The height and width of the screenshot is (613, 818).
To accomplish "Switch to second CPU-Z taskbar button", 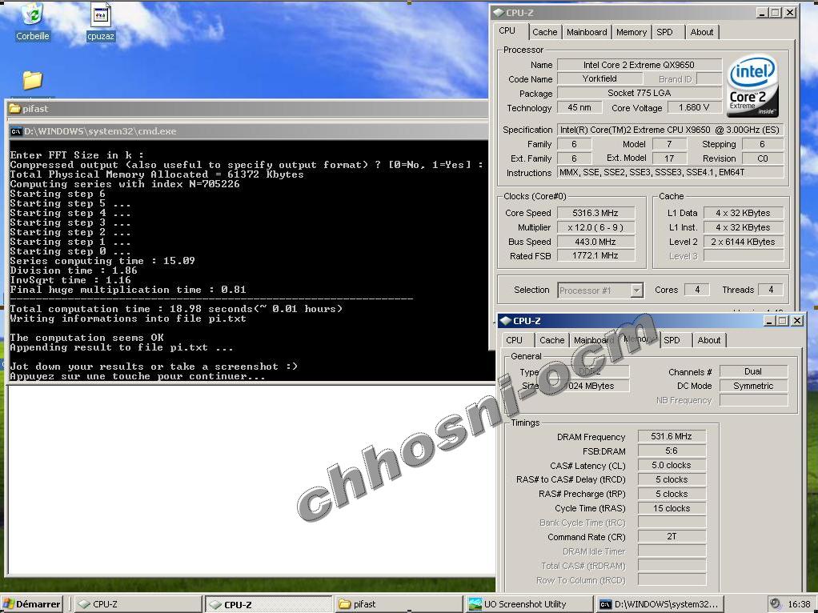I will point(269,604).
